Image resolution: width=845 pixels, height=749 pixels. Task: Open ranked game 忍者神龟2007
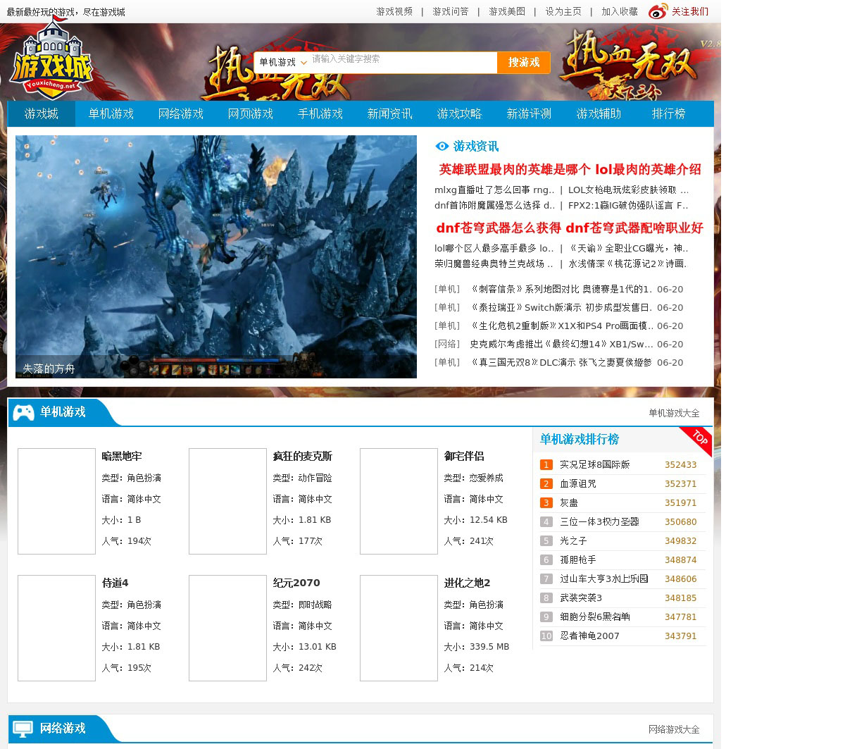(x=590, y=636)
